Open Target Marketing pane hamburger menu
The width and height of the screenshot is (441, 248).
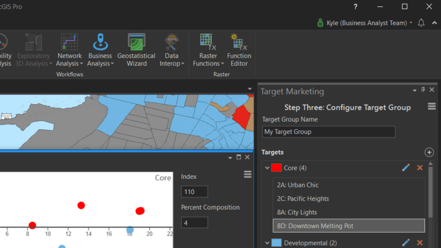pyautogui.click(x=432, y=107)
